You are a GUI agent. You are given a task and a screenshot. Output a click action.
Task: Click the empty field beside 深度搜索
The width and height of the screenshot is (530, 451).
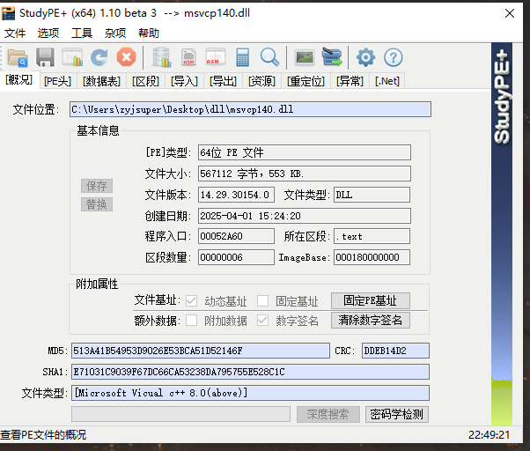click(x=180, y=414)
